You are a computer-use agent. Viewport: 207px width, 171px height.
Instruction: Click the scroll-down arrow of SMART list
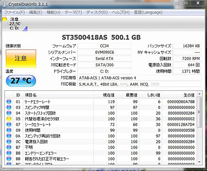(x=199, y=162)
